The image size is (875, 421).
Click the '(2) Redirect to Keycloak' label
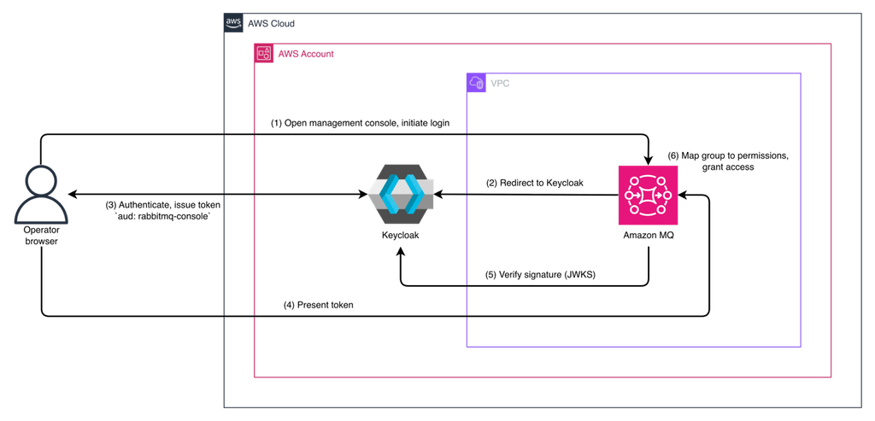[535, 183]
